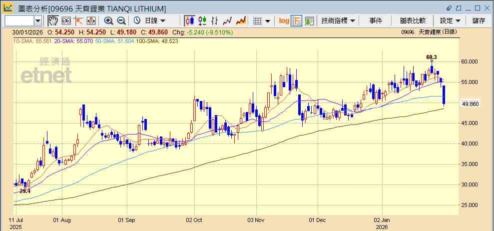Click the 29.4 low price marker

[25, 191]
